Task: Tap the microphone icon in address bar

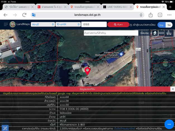Action: 141,15
